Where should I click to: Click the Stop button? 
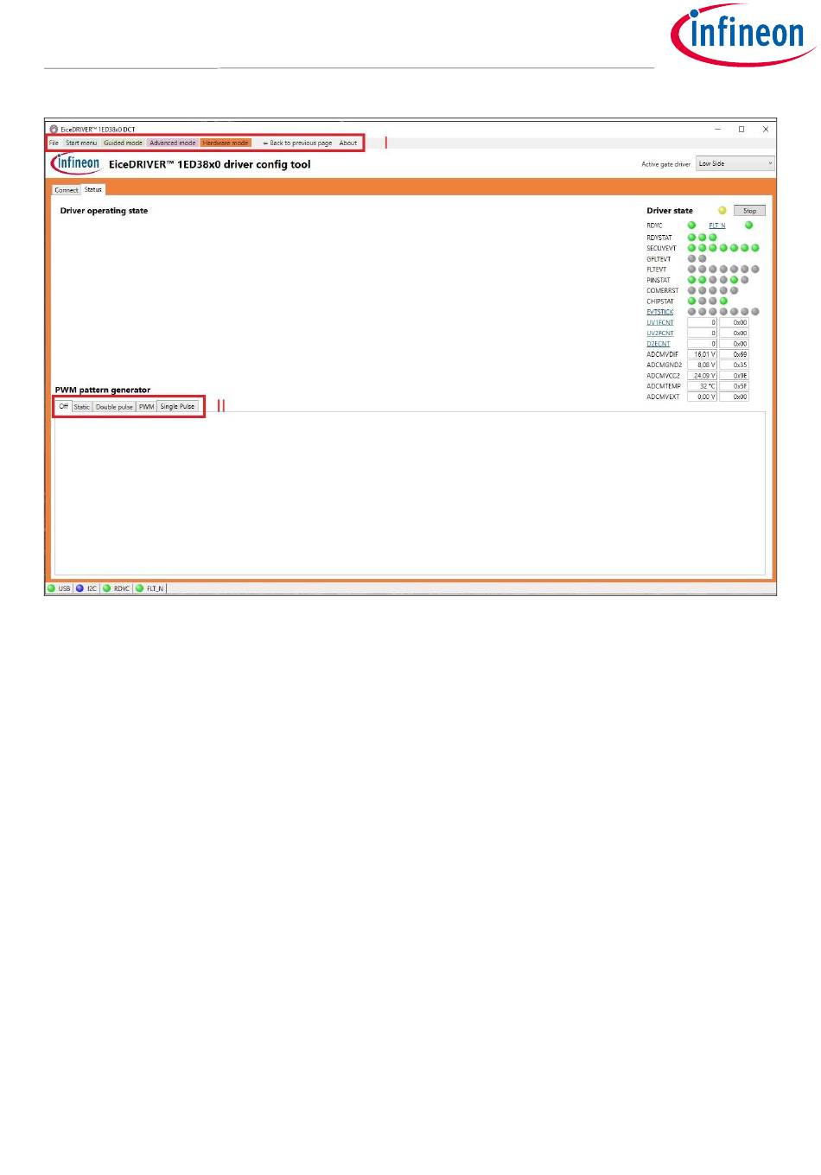tap(749, 211)
